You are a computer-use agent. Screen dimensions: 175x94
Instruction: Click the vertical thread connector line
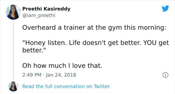click(x=13, y=50)
